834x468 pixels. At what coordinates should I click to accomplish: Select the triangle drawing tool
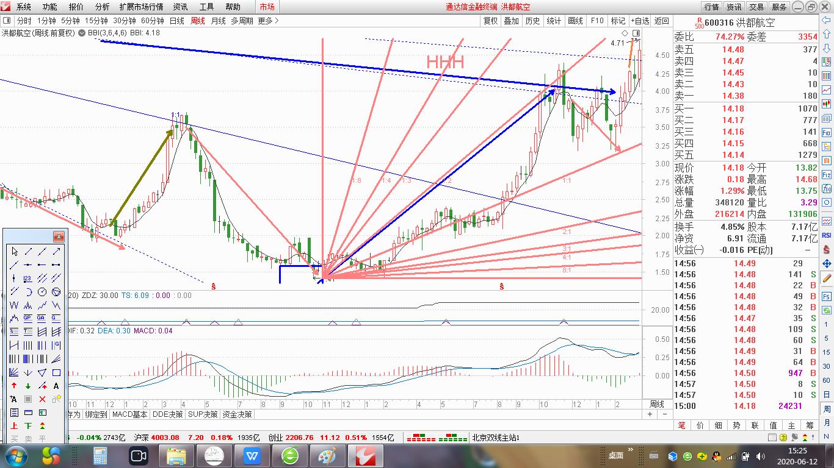[42, 372]
